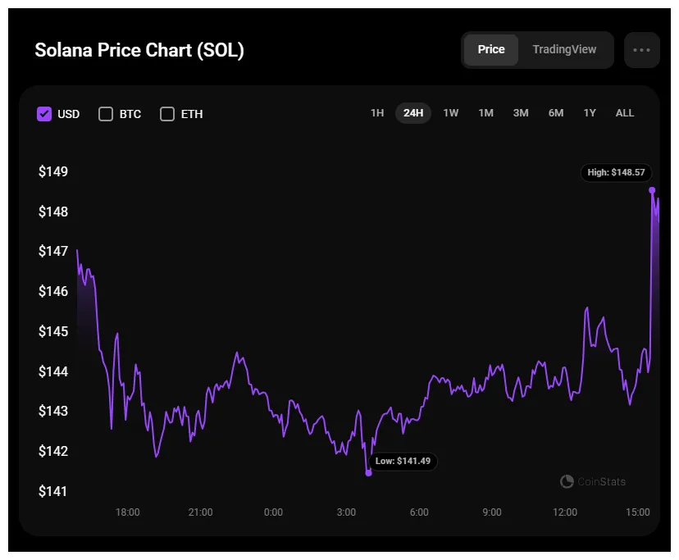Open the more options ellipsis icon
679x560 pixels.
[642, 50]
